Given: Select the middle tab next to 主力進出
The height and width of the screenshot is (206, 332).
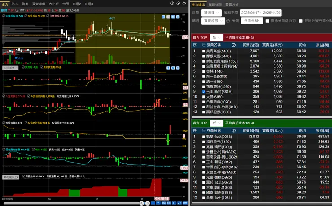Looking at the screenshot, I should click(x=215, y=4).
